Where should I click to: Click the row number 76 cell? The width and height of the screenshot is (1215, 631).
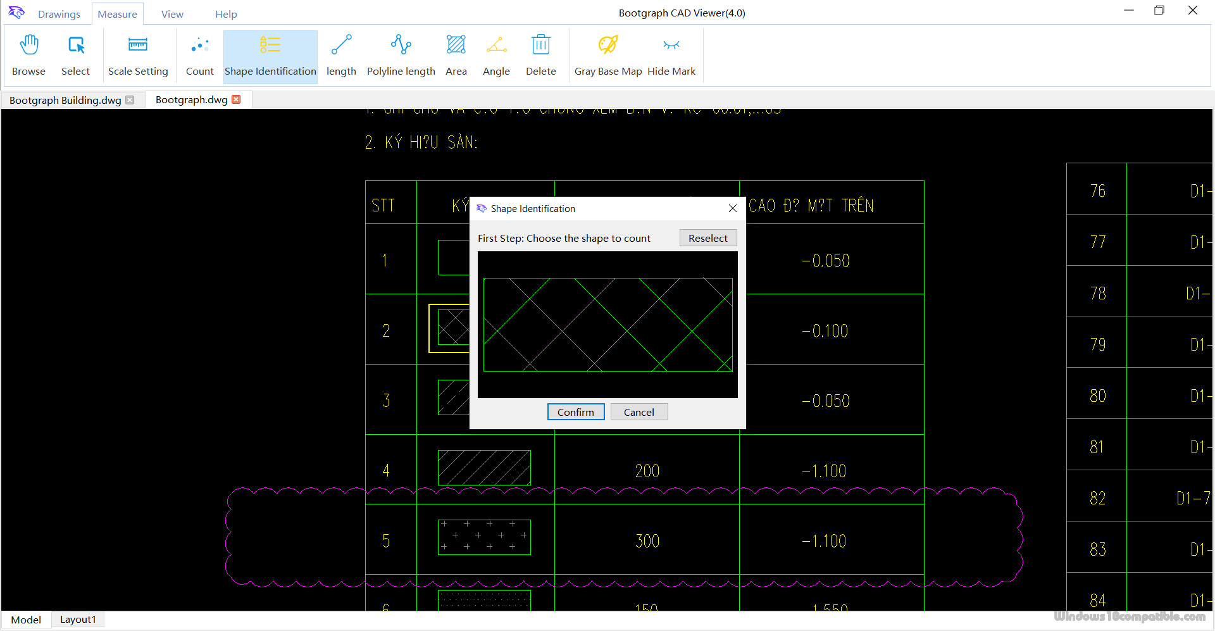(x=1097, y=191)
